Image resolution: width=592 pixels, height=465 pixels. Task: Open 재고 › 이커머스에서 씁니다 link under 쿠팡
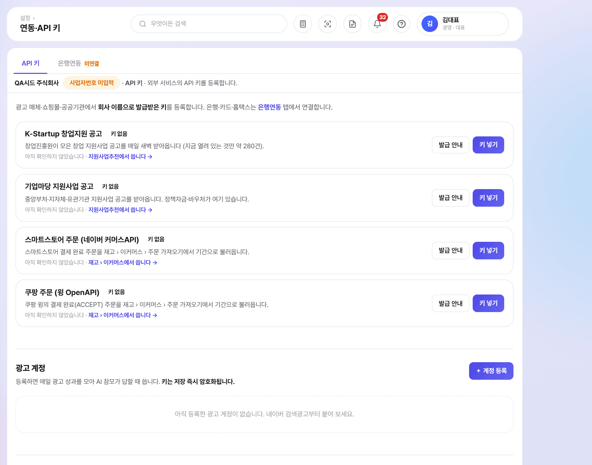pyautogui.click(x=122, y=315)
